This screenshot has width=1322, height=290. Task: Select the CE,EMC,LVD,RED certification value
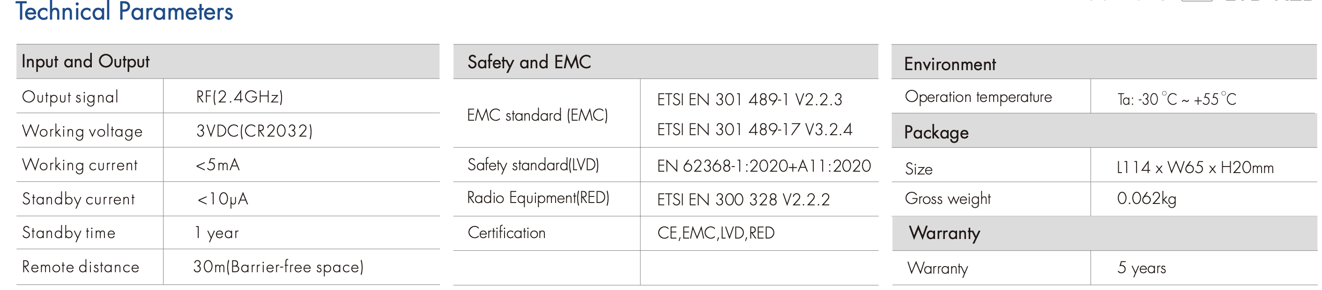[715, 233]
